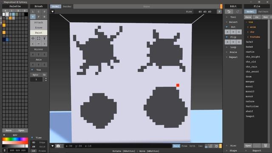Select the L brush mode
Image resolution: width=272 pixels, height=153 pixels.
pyautogui.click(x=33, y=11)
